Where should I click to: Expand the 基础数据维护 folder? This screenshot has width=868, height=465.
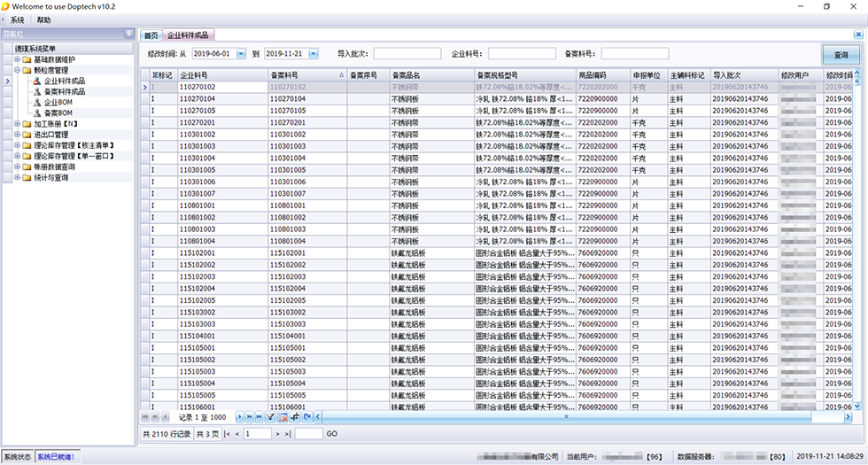coord(16,59)
